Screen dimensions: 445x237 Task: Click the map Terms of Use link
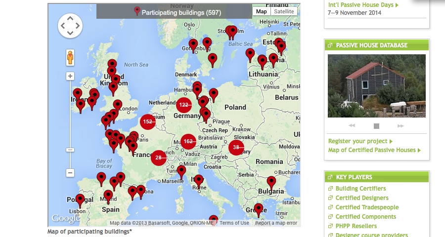[x=234, y=223]
